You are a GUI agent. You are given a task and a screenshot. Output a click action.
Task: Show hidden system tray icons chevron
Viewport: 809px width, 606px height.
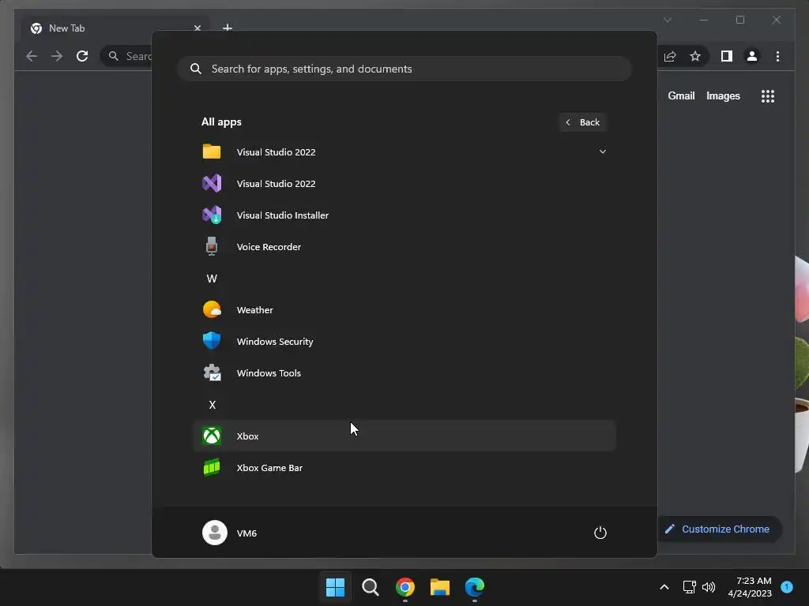pos(664,587)
